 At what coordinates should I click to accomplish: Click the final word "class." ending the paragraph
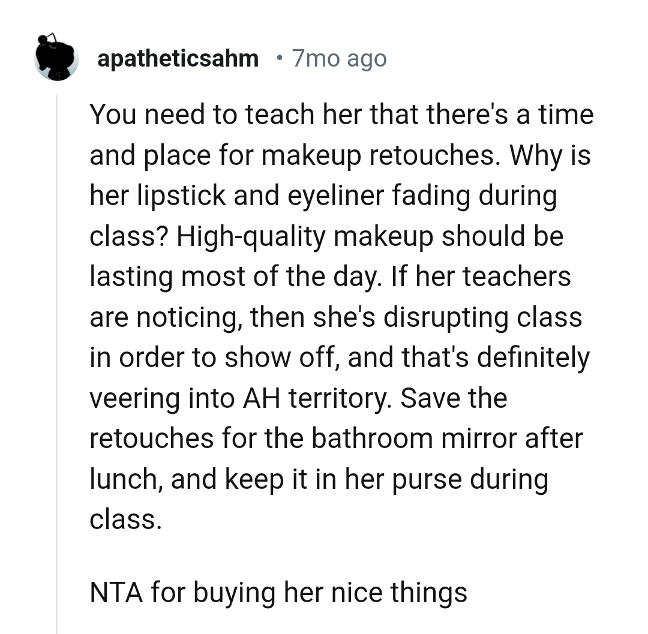(x=125, y=519)
